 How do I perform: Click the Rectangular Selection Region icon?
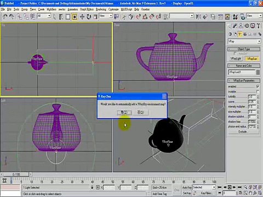click(x=68, y=17)
